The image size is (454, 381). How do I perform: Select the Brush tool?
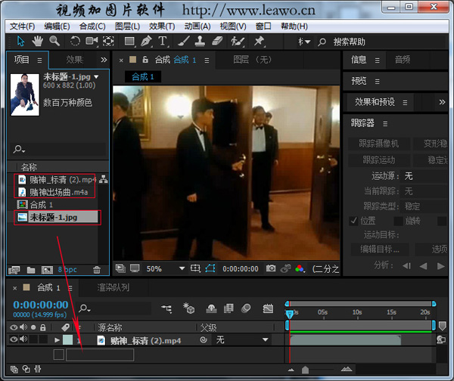pos(184,41)
